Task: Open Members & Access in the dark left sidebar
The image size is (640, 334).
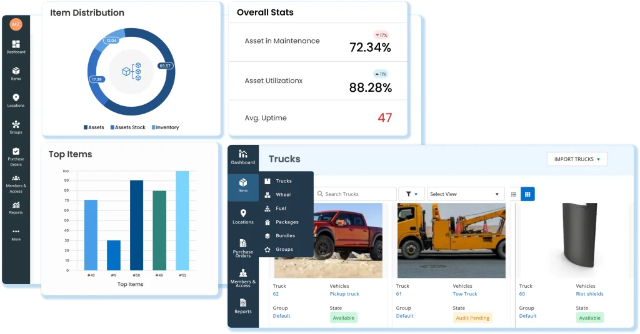Action: (16, 184)
